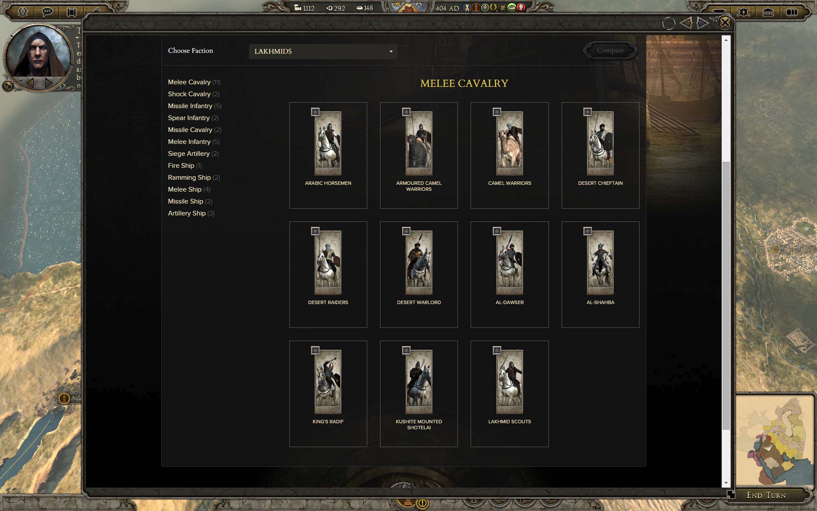
Task: Tick the Camel Warriors compare checkbox
Action: click(x=497, y=112)
